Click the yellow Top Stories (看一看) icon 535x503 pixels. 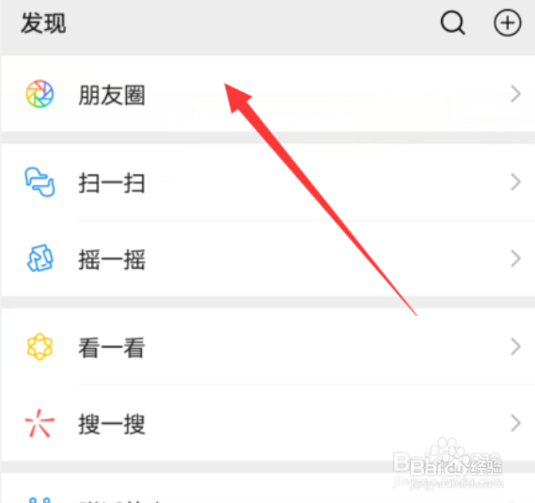39,347
